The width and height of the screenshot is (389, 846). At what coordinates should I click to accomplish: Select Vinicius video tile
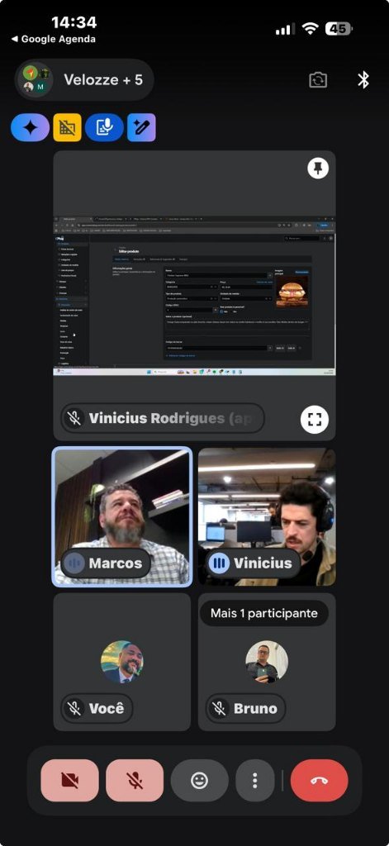pos(267,517)
